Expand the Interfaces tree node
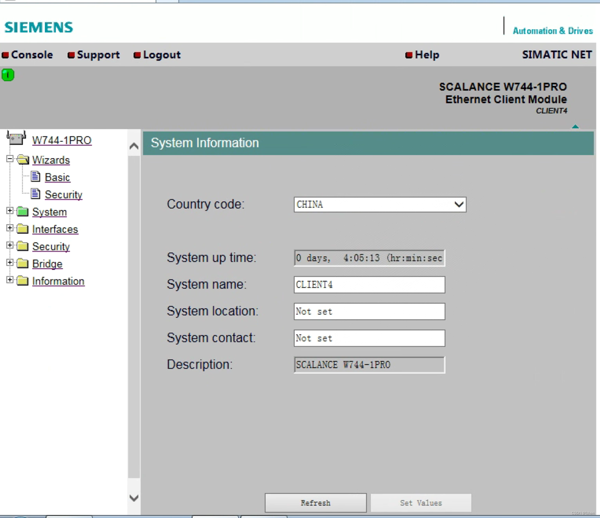This screenshot has width=600, height=518. coord(10,228)
